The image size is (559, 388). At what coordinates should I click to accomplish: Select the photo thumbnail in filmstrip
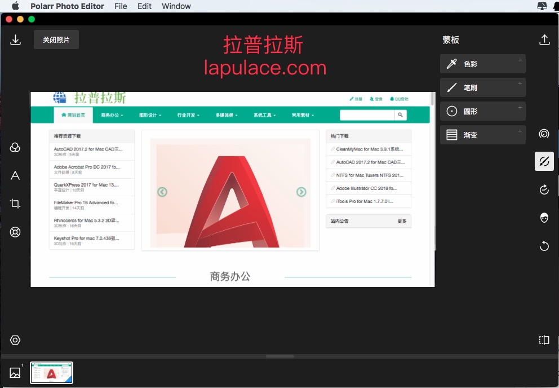(52, 373)
